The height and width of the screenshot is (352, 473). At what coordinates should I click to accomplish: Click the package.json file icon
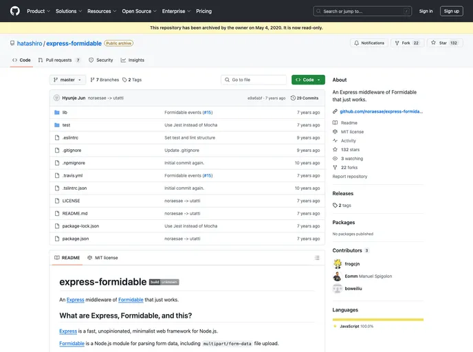click(x=56, y=239)
